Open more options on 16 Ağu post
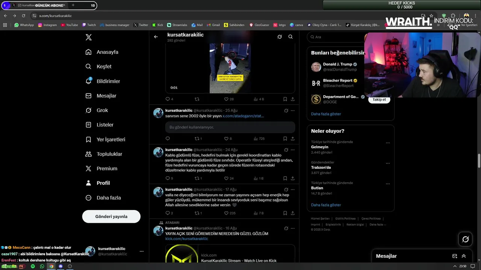The height and width of the screenshot is (270, 481). pyautogui.click(x=293, y=228)
